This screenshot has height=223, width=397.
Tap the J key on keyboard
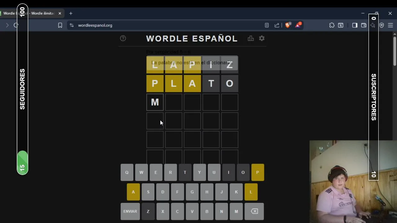pyautogui.click(x=221, y=192)
